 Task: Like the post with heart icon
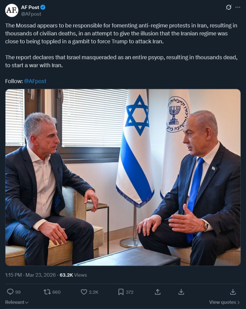[x=84, y=292]
